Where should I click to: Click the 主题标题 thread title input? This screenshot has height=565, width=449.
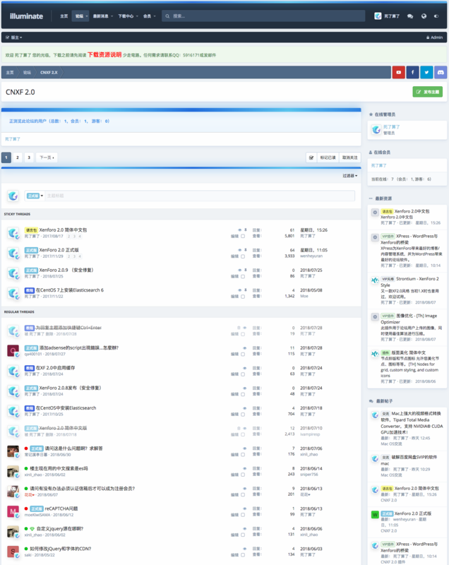click(200, 196)
